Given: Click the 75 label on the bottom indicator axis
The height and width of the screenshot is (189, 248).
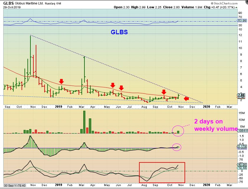Looking at the screenshot, I should [240, 160].
